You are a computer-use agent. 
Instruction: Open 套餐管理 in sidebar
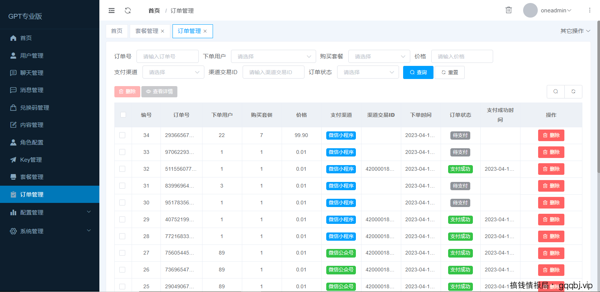click(49, 177)
